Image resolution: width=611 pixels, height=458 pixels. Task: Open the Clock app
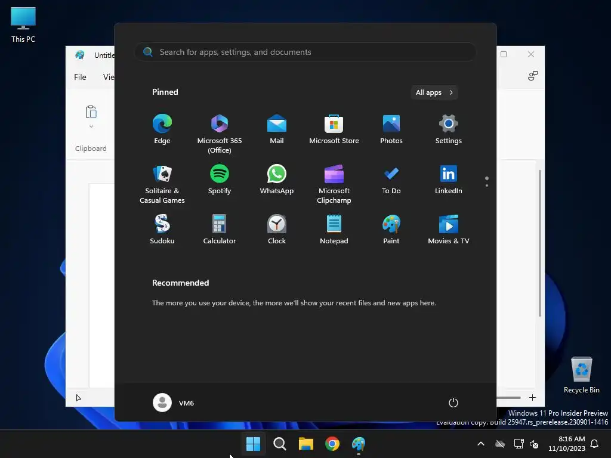(277, 230)
